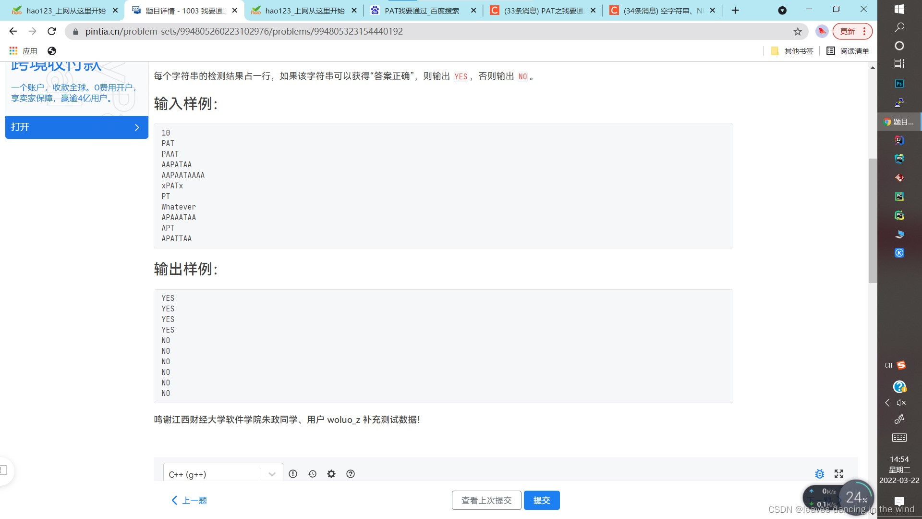Click the editor history clock icon
Screen dimensions: 922x519
point(312,474)
